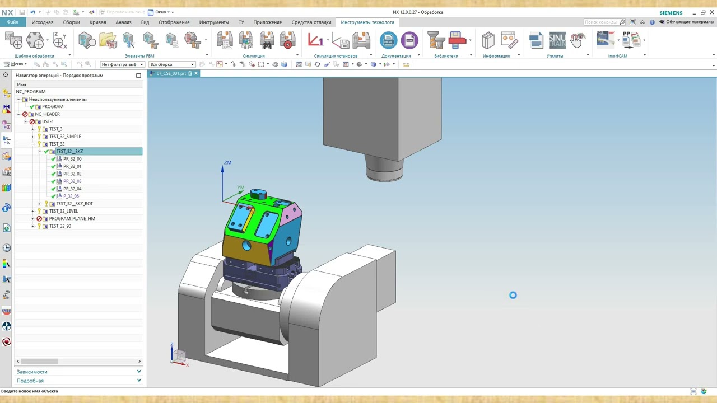This screenshot has width=717, height=403.
Task: Select the PR_32_00 operation
Action: 72,159
